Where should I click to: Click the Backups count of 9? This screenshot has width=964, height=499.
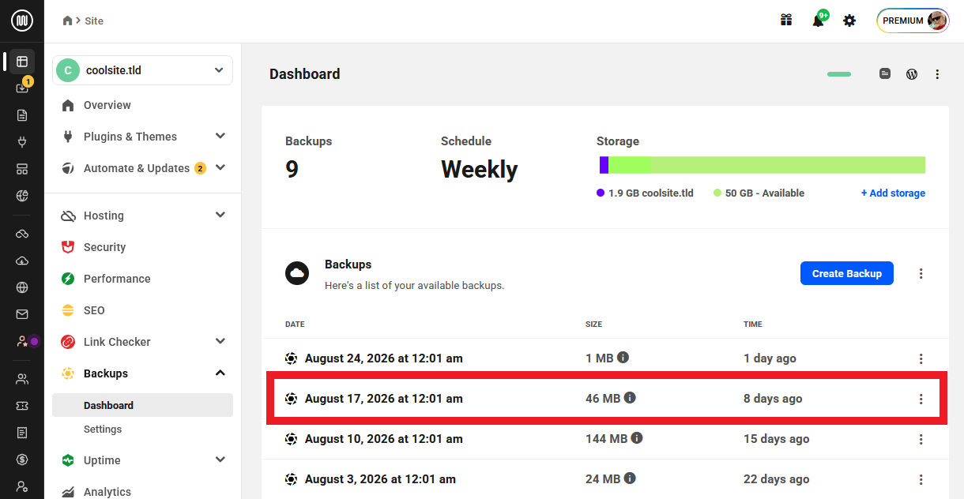click(x=292, y=170)
